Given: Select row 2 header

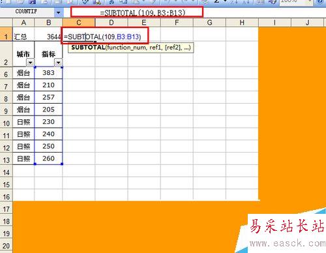Looking at the screenshot, I should point(7,54).
